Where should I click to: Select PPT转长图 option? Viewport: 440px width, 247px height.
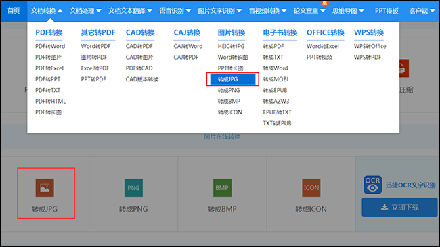[230, 68]
